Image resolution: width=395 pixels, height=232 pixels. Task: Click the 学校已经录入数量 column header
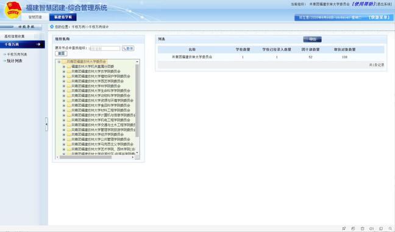[277, 49]
